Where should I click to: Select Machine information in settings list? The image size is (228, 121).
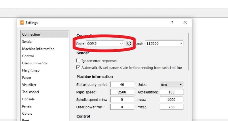tap(45, 49)
